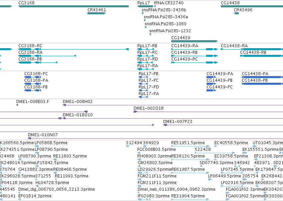The width and height of the screenshot is (283, 201).
Task: Open protein RpL17-PA label
Action: (x=149, y=94)
